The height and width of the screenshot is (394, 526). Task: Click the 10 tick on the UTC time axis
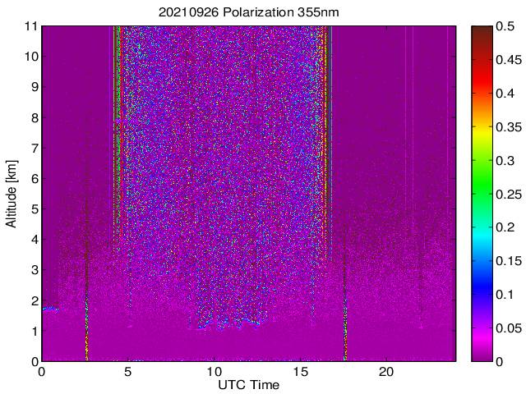(x=214, y=372)
